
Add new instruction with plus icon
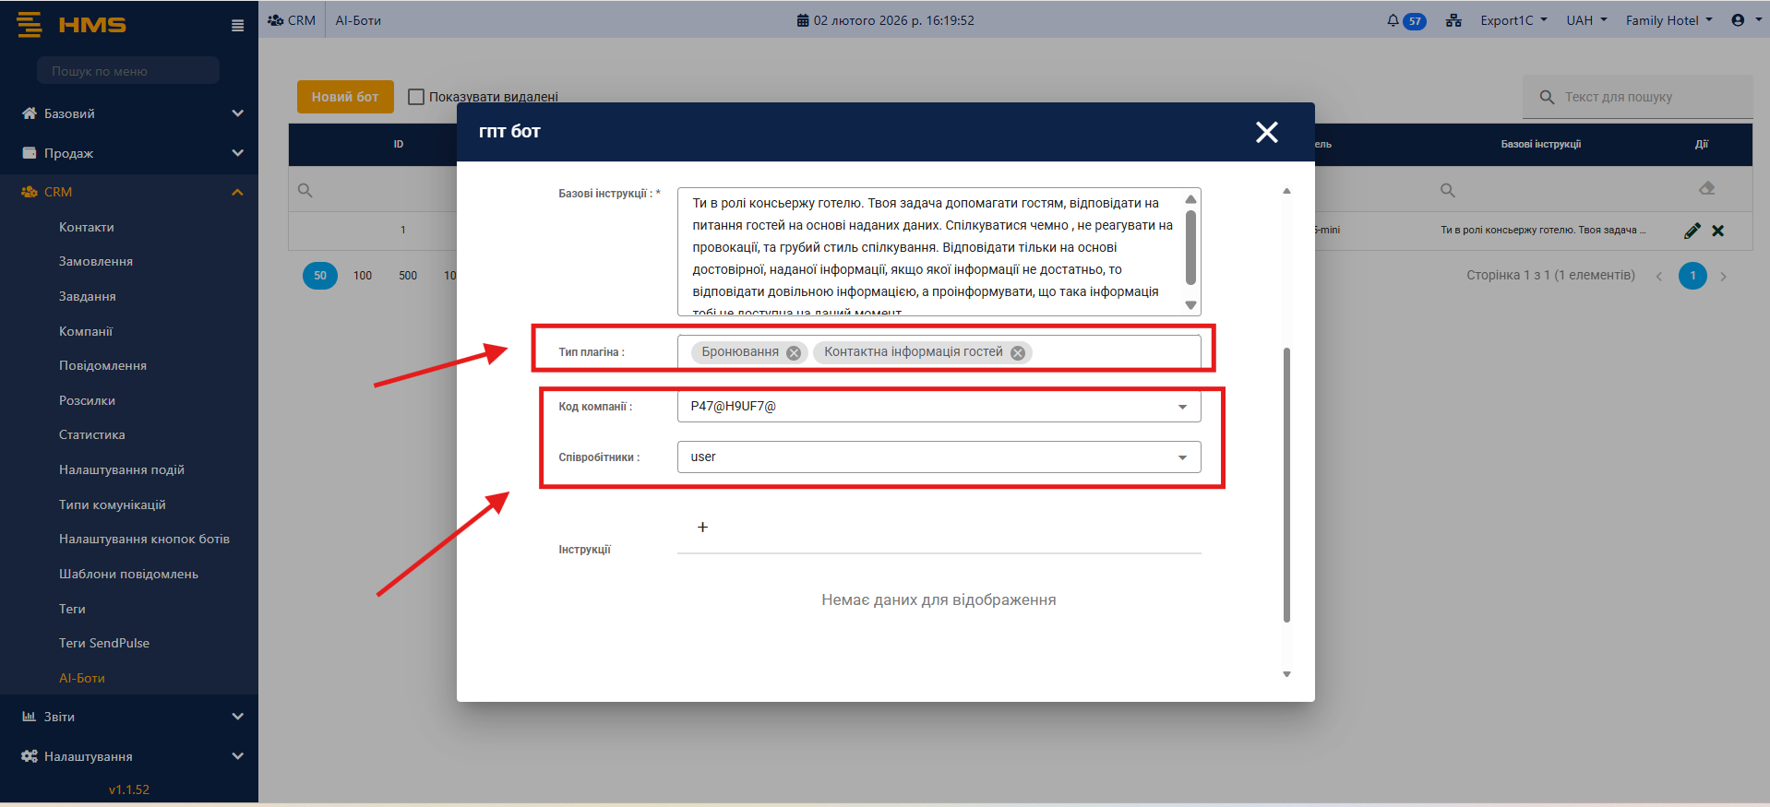(x=702, y=528)
